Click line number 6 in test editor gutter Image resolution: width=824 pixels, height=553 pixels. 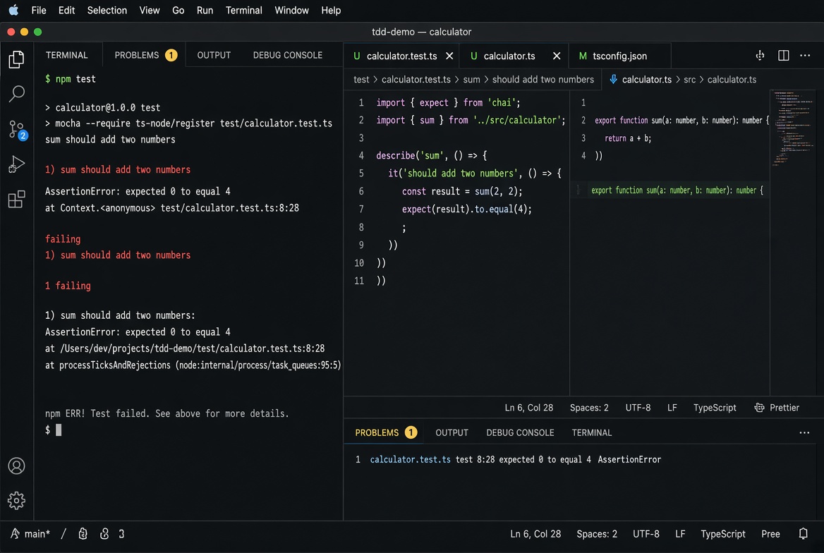click(x=360, y=191)
